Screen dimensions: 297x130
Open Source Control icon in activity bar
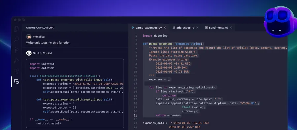(16, 50)
